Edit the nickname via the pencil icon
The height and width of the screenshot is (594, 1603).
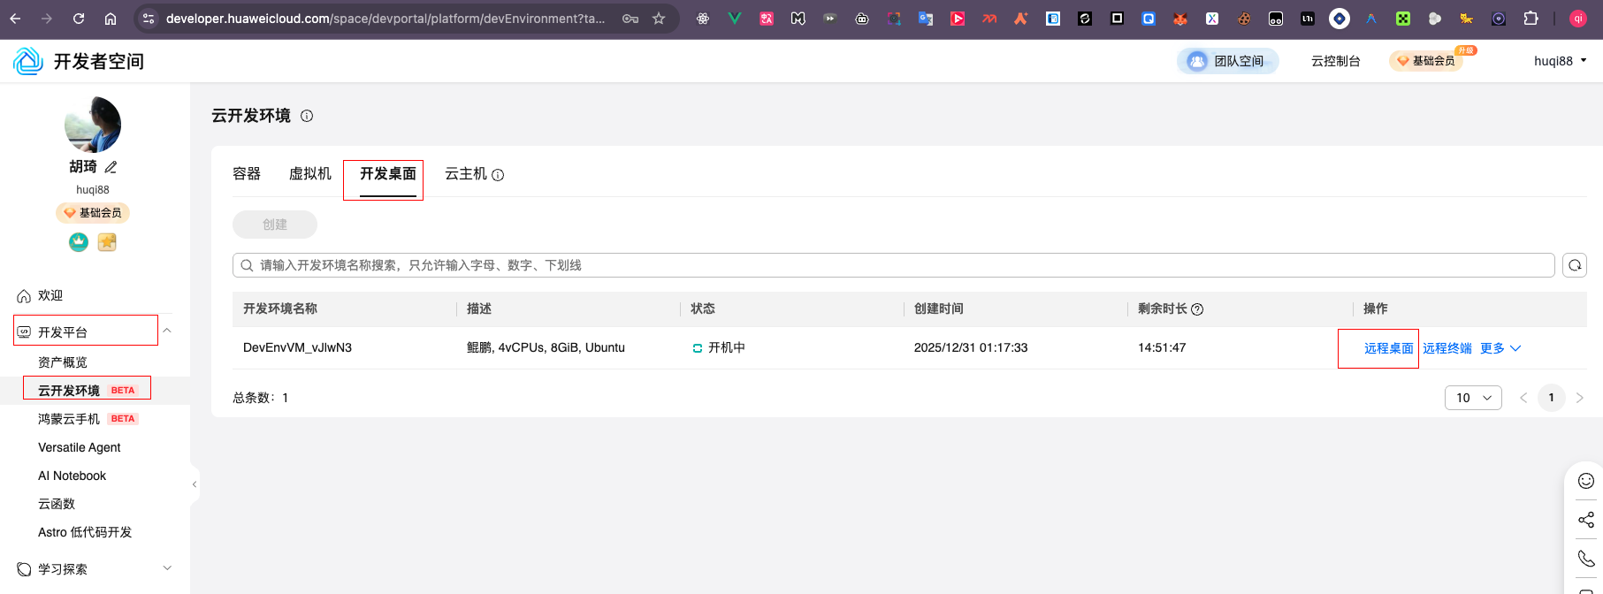(x=111, y=167)
